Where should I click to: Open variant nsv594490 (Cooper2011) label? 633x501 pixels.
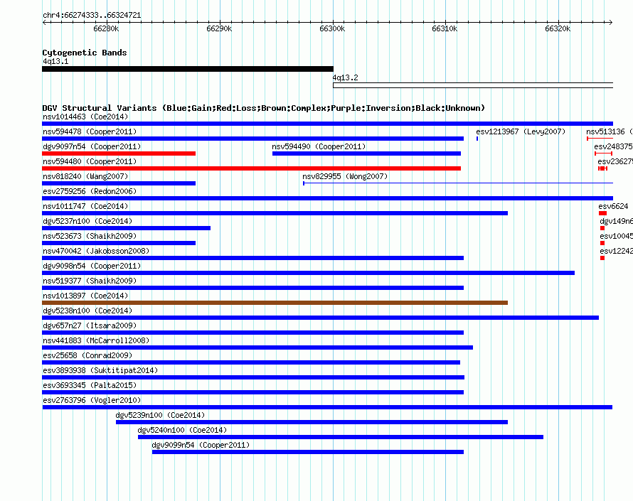click(x=319, y=146)
